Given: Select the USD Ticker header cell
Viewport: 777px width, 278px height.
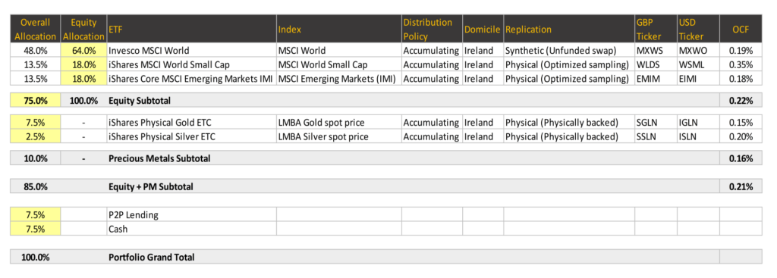Looking at the screenshot, I should 698,30.
